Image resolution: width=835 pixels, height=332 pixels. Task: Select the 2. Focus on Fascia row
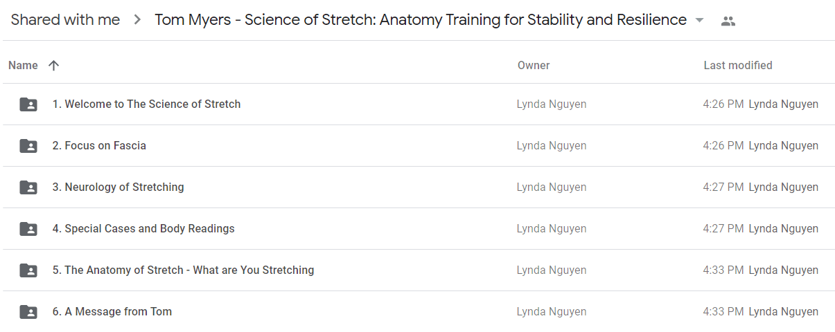(417, 146)
